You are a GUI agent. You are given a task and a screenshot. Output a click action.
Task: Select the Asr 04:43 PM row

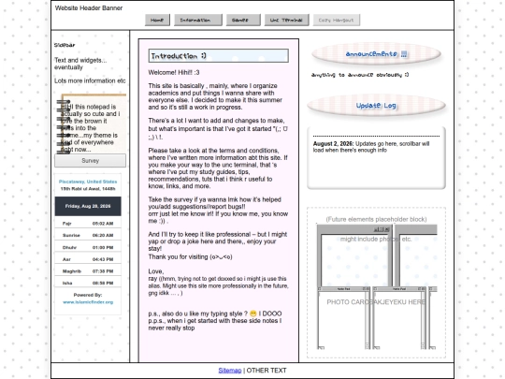pyautogui.click(x=88, y=259)
